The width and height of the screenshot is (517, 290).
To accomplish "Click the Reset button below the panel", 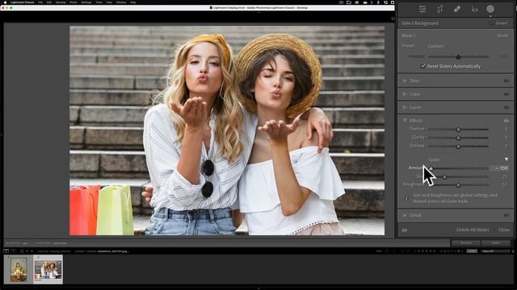I will (x=495, y=243).
